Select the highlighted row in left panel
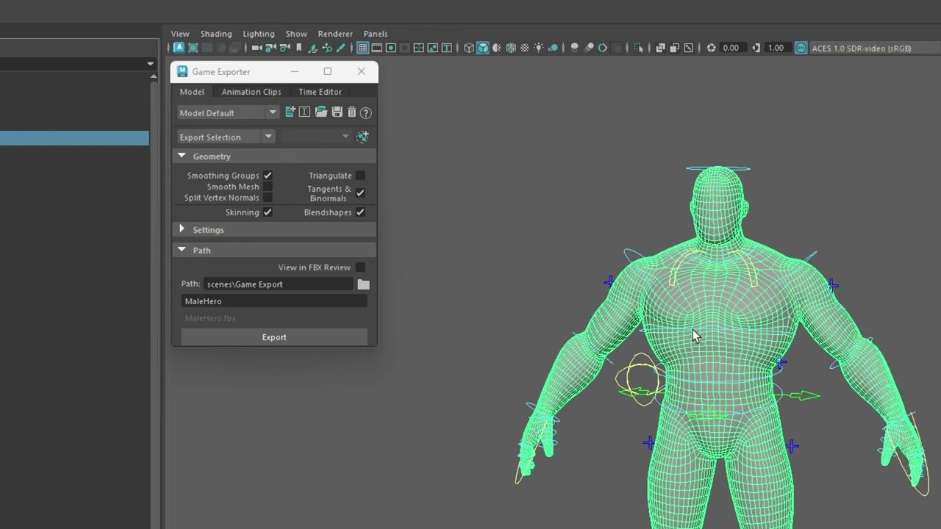This screenshot has height=529, width=941. coord(74,138)
